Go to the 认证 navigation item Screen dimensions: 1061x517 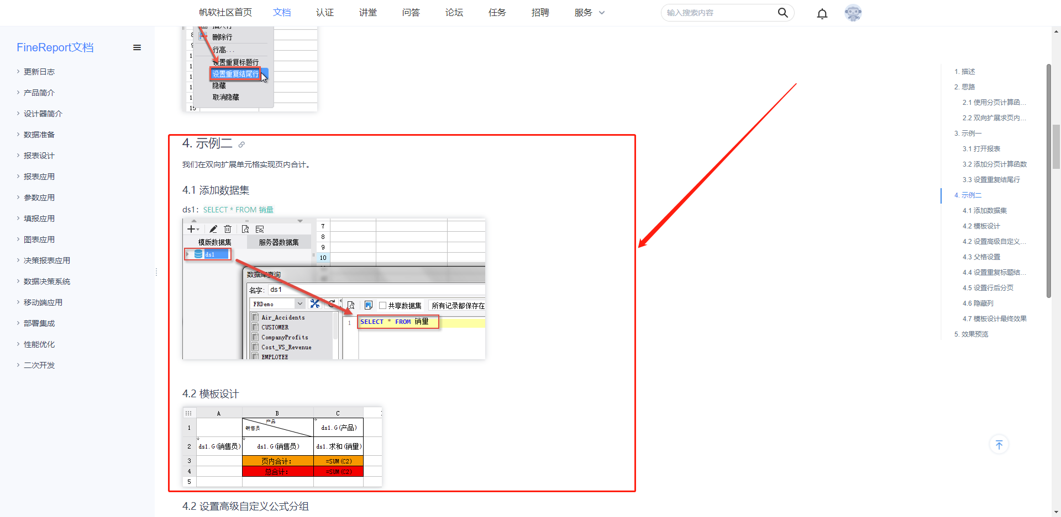325,13
